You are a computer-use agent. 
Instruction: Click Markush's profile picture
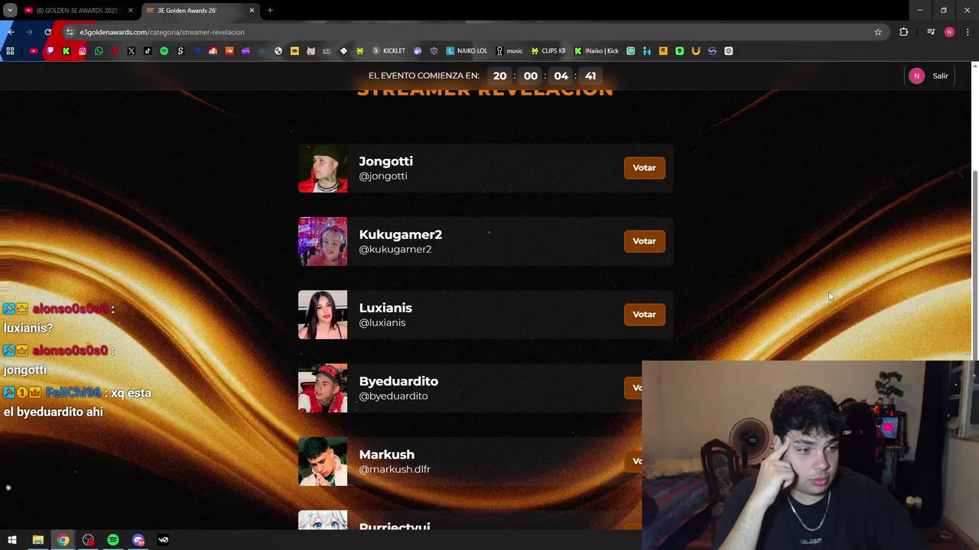coord(323,461)
